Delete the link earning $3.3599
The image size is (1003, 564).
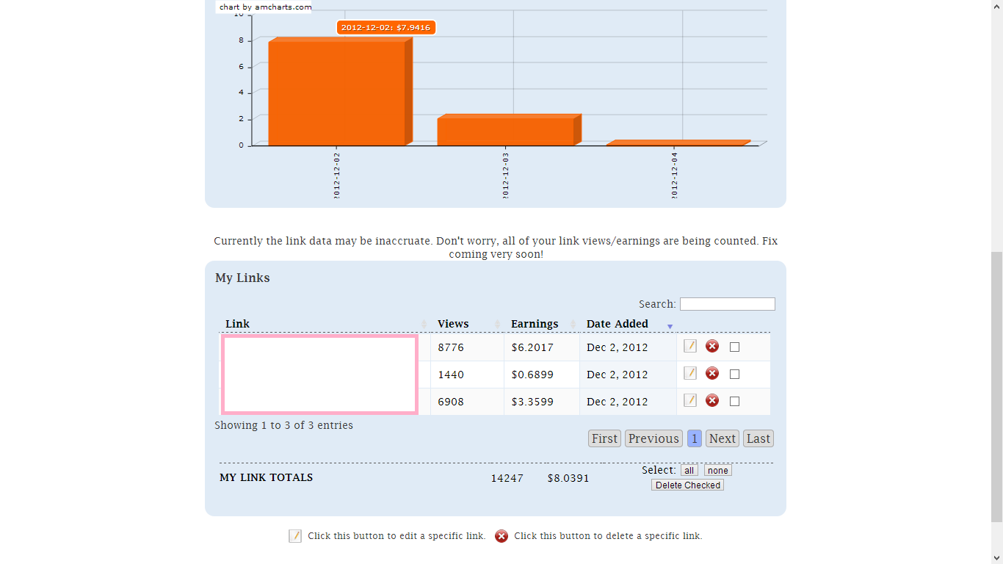(x=712, y=400)
